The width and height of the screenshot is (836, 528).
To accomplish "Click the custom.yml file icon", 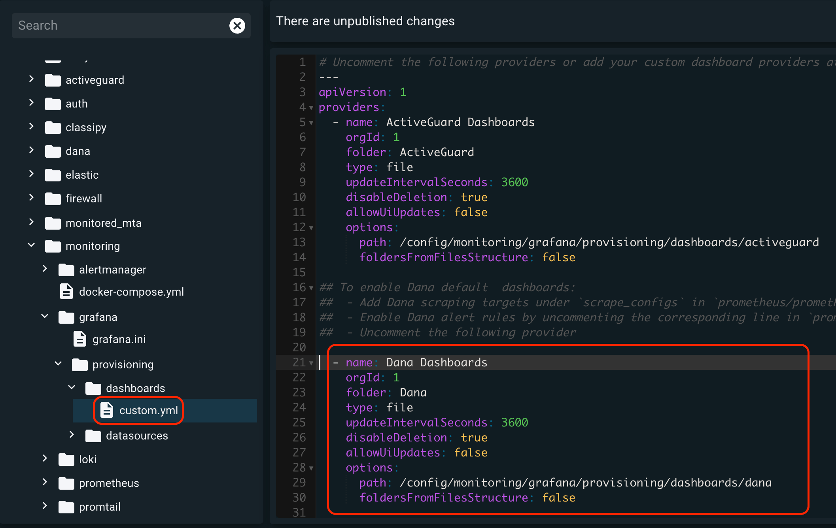I will pyautogui.click(x=107, y=410).
